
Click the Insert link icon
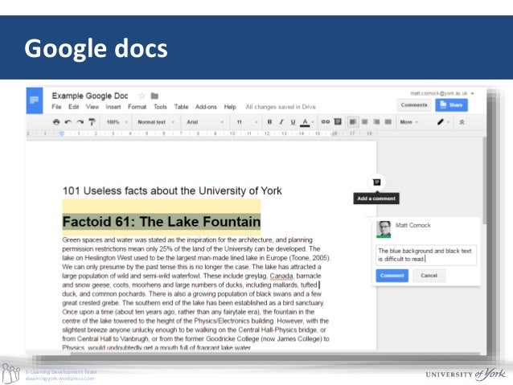(x=325, y=121)
